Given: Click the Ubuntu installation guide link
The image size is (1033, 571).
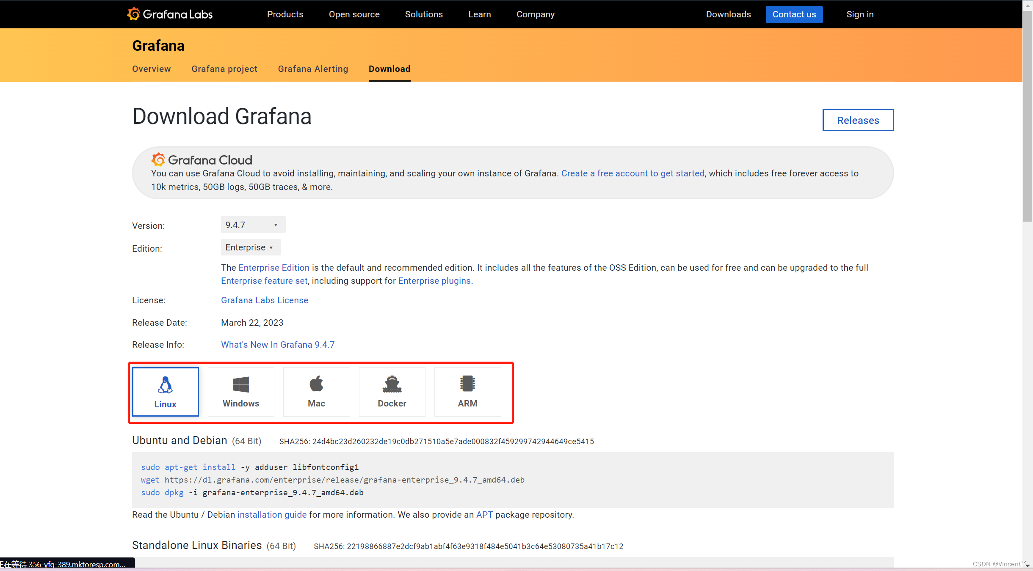Looking at the screenshot, I should click(272, 515).
